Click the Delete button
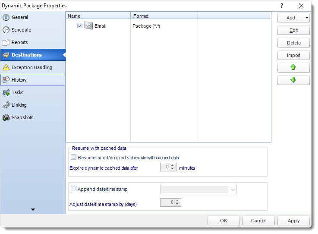Screen dimensions: 318x234 point(293,43)
